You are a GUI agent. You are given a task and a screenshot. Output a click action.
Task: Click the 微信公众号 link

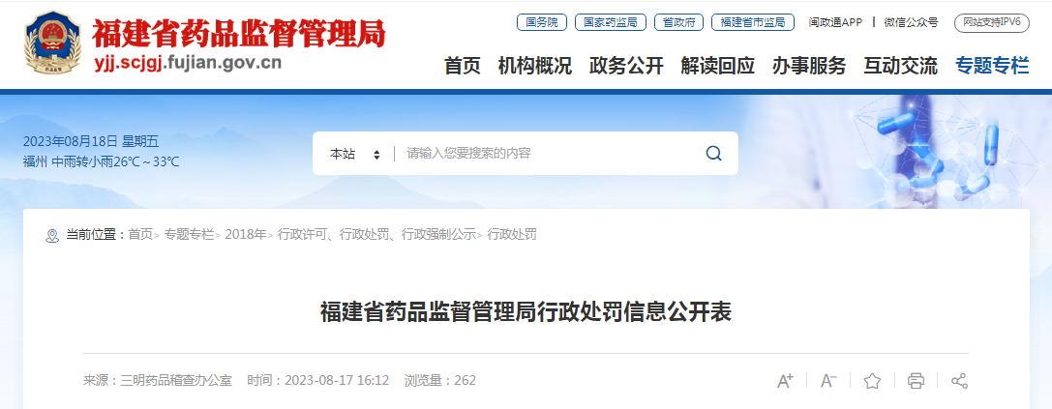point(911,22)
